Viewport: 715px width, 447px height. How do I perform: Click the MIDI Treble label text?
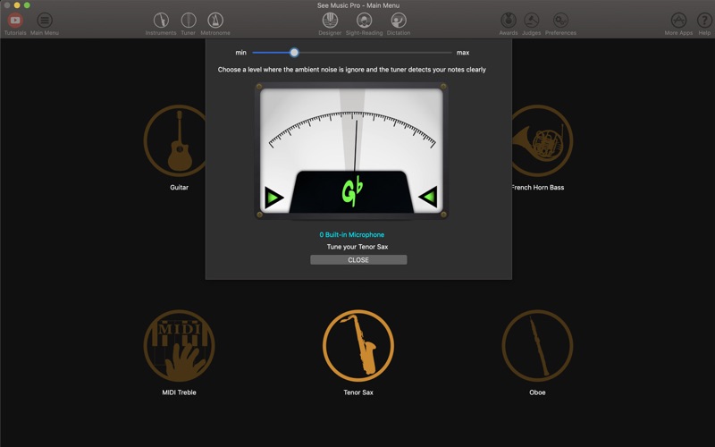click(180, 392)
